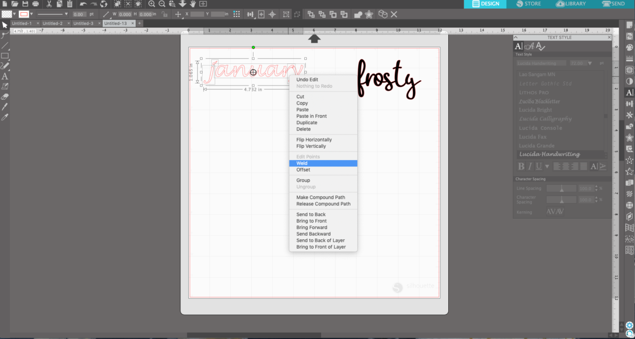Click the Bring to Front icon in toolbar
Viewport: 635px width, 339px height.
[x=311, y=14]
